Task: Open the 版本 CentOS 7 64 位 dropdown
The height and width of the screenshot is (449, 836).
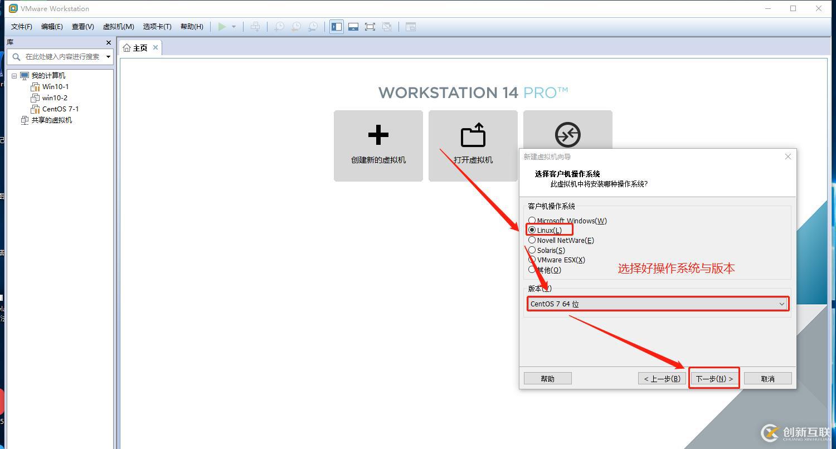Action: click(x=658, y=304)
